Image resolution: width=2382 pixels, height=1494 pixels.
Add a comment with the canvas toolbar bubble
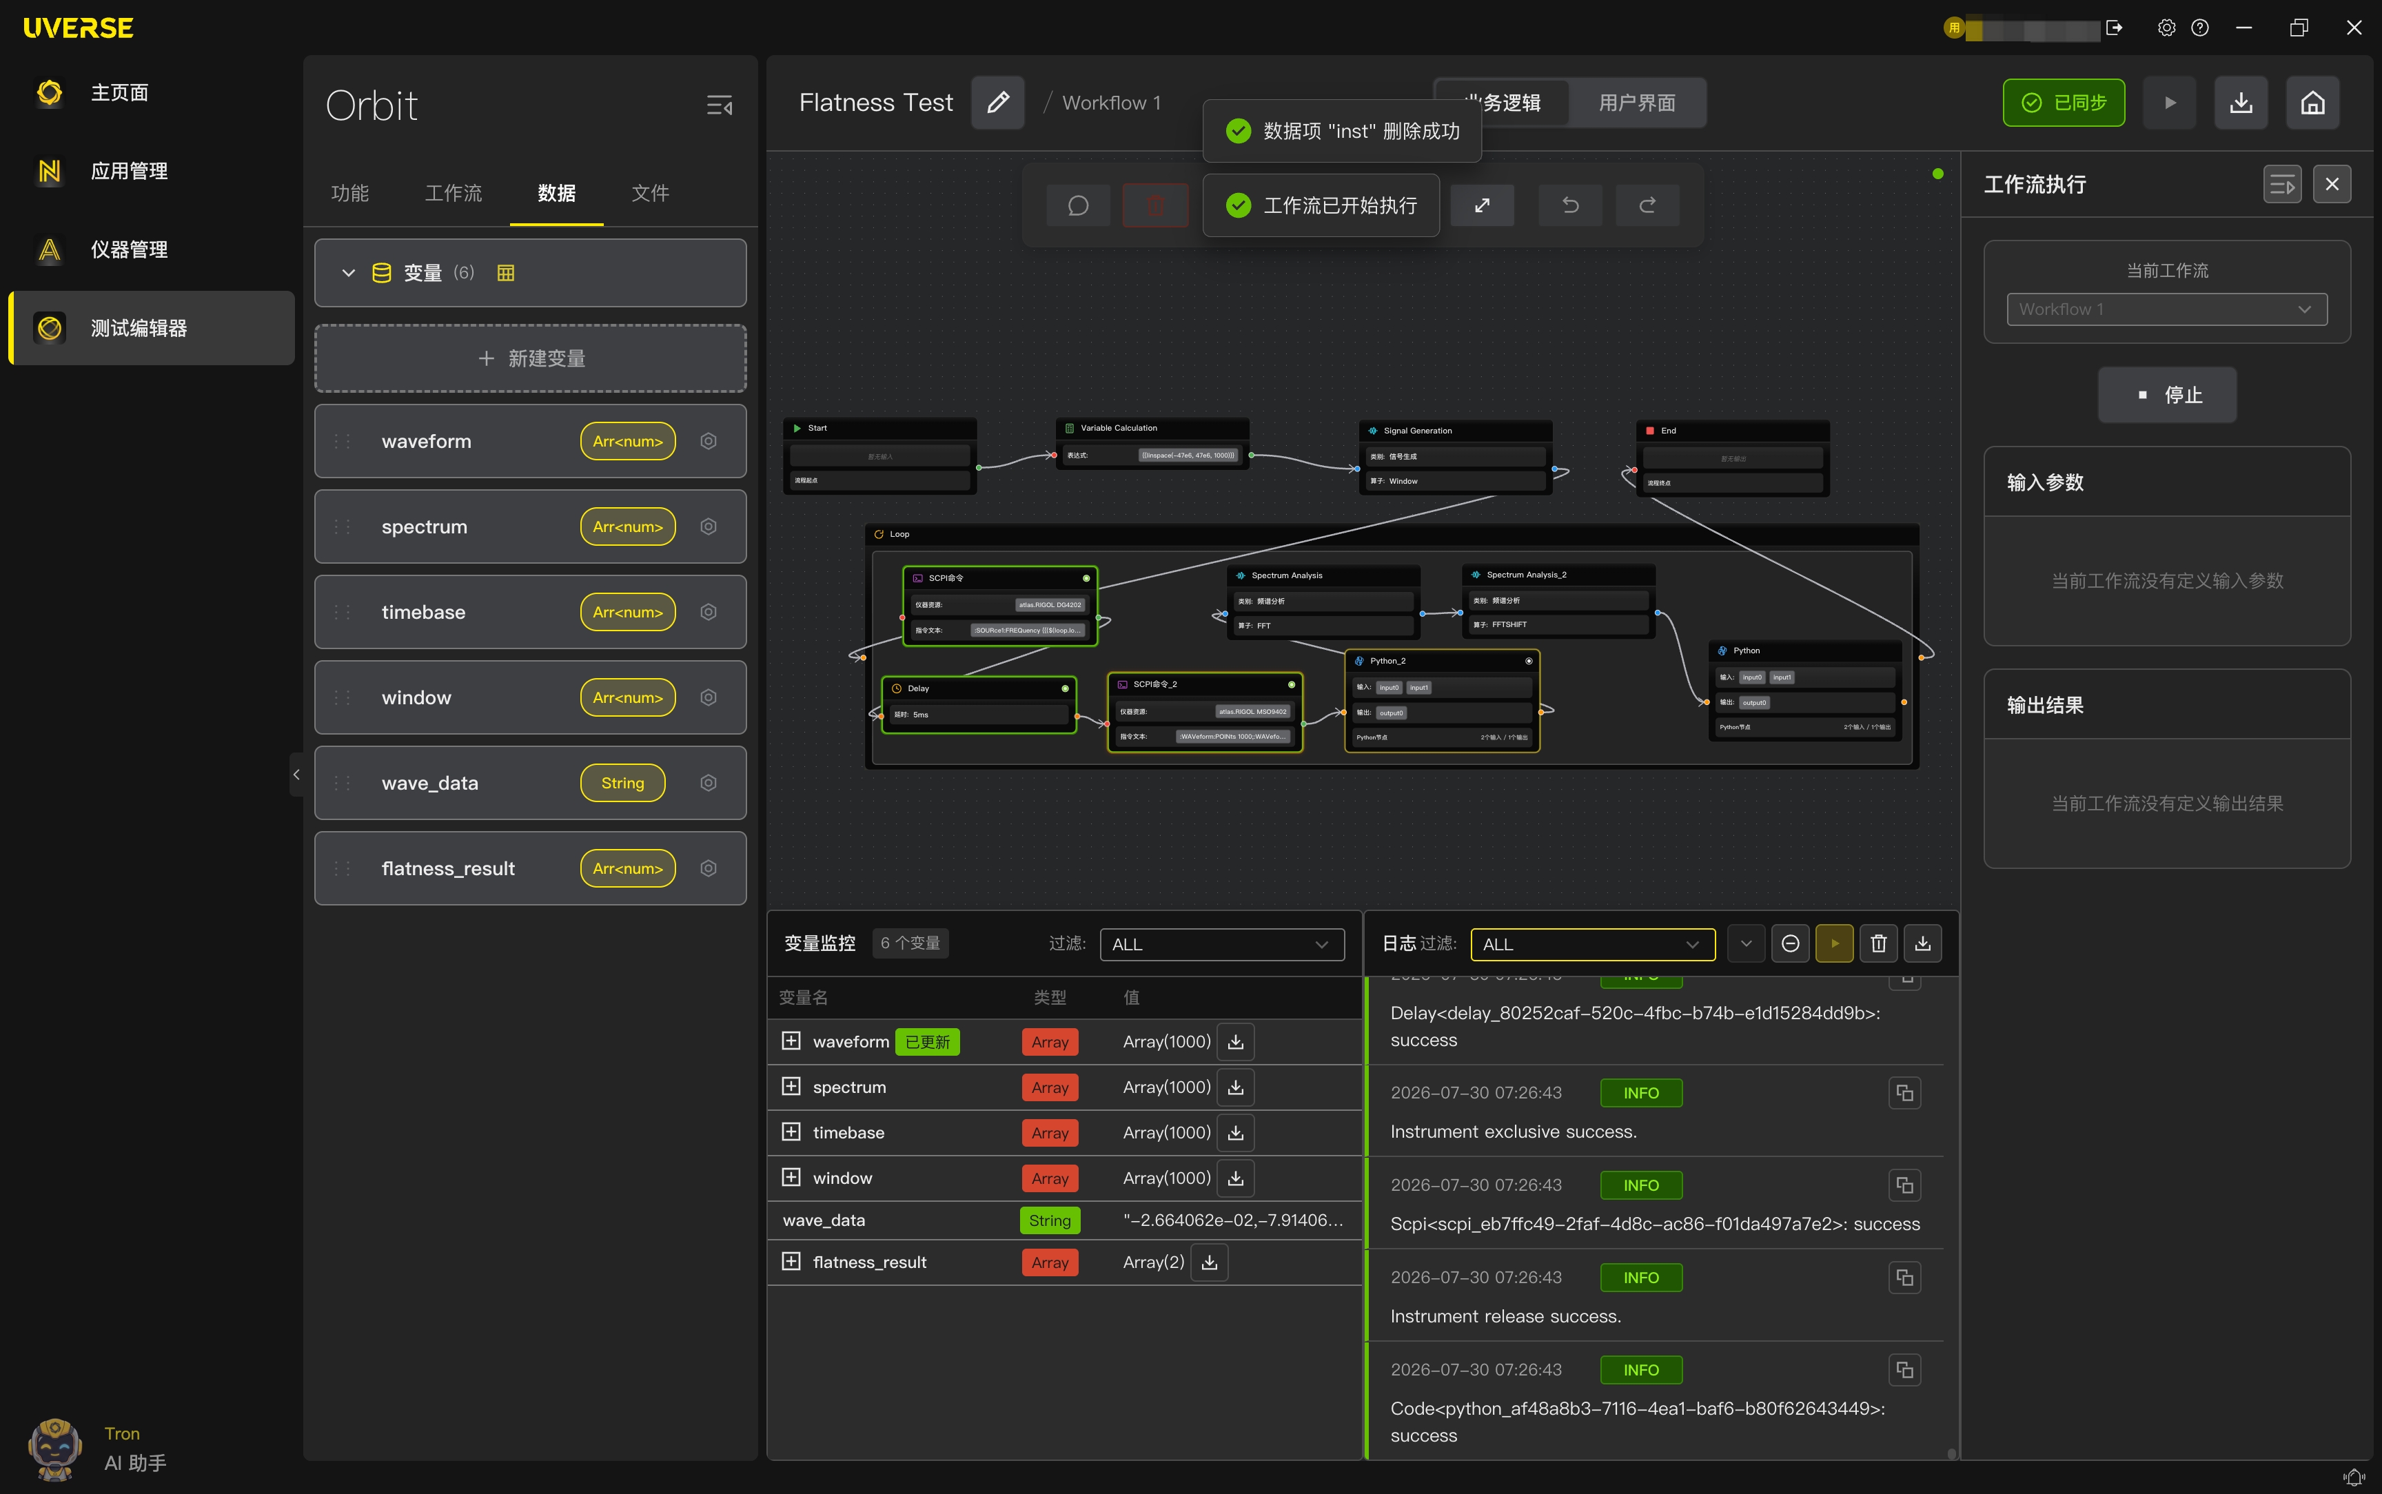1078,205
